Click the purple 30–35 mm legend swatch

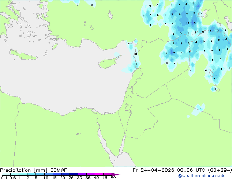pos(82,174)
